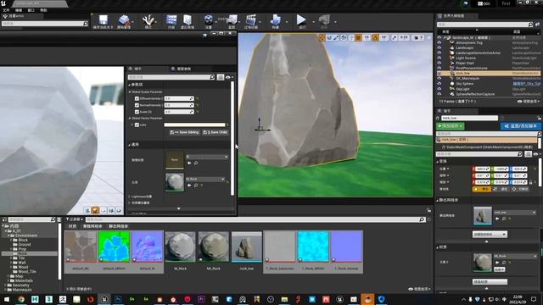Select the Ground folder in the content tree
This screenshot has width=543, height=305.
coord(25,245)
